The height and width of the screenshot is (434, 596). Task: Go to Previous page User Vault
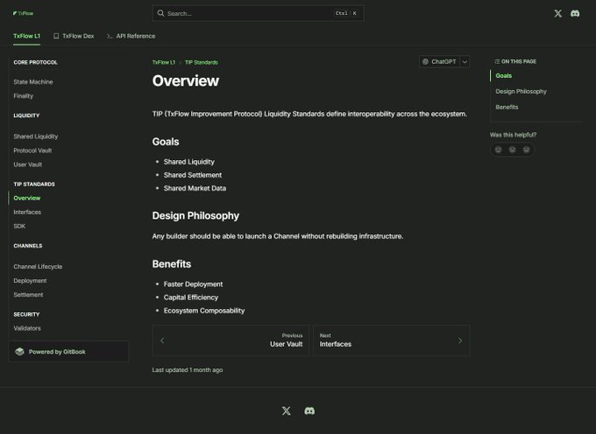231,340
